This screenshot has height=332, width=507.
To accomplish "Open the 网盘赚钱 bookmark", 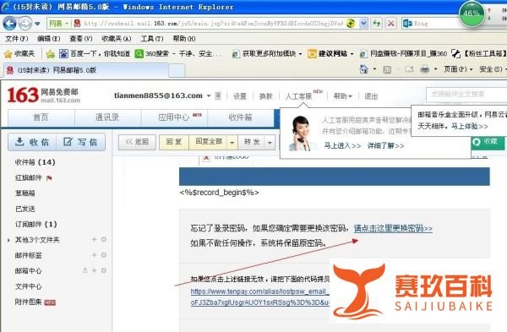I will [404, 54].
